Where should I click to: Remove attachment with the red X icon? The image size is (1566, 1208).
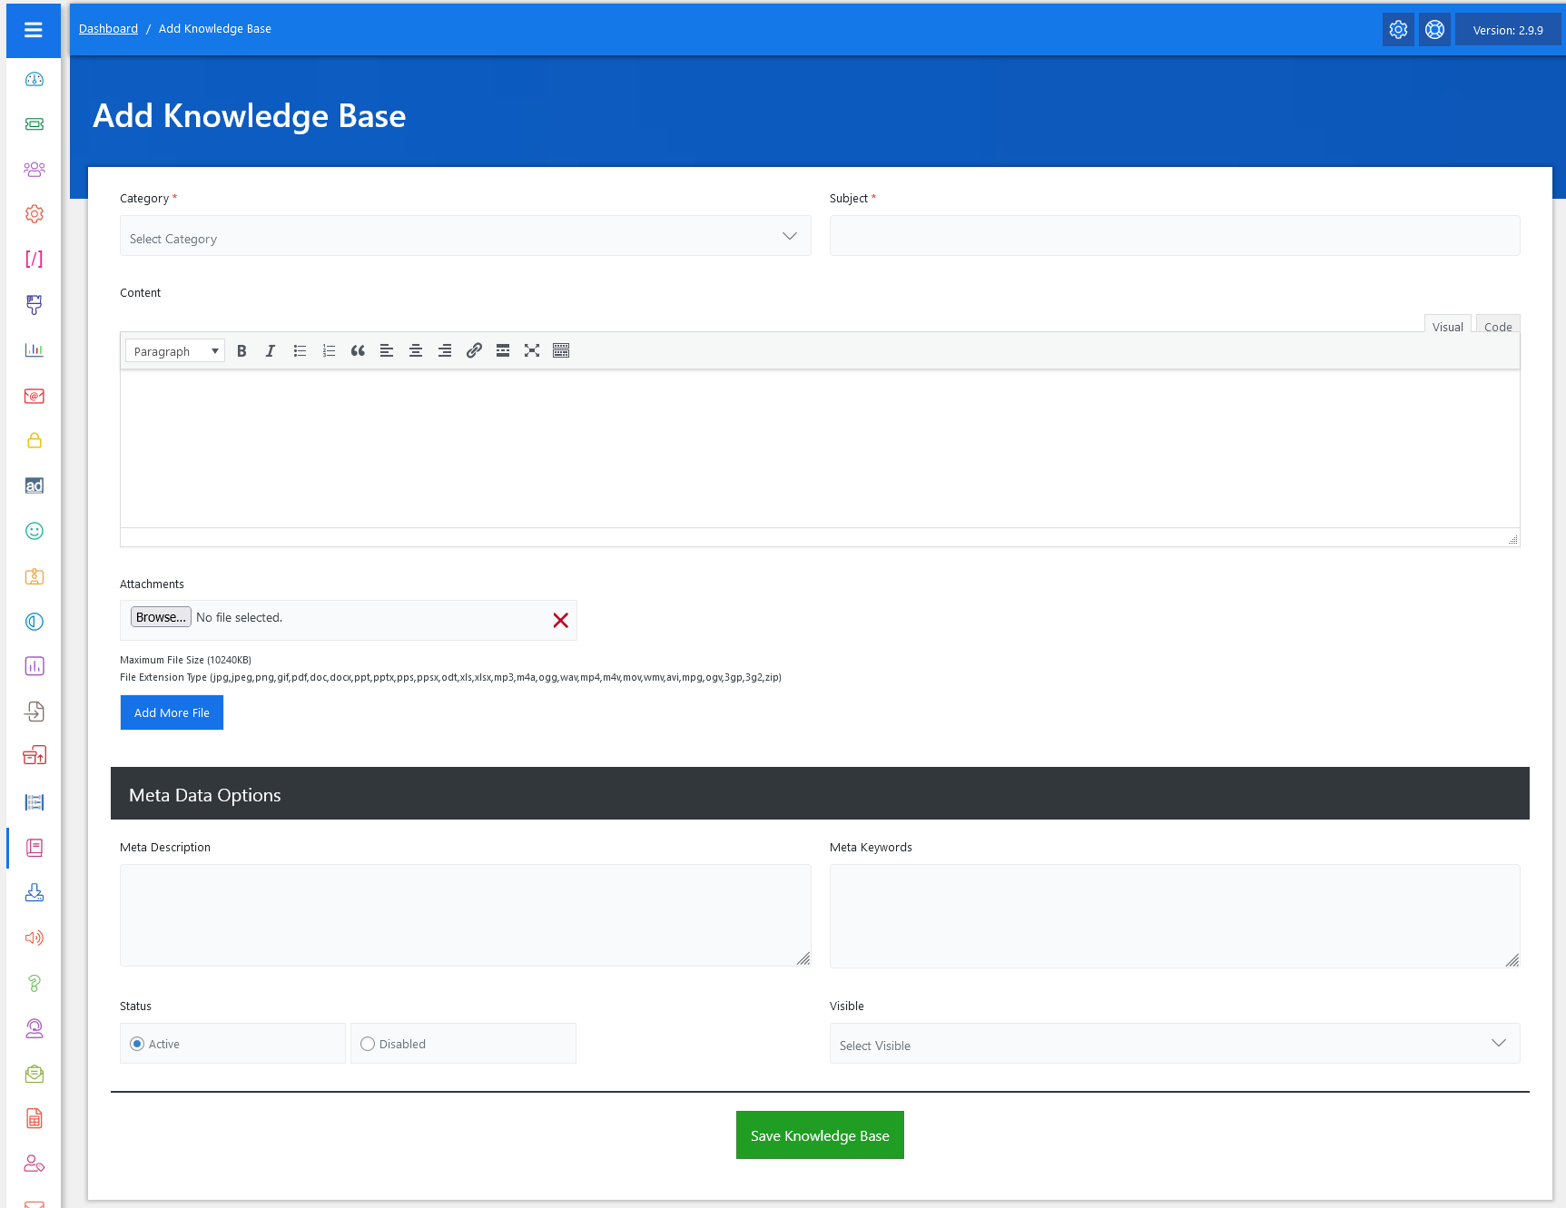[560, 620]
